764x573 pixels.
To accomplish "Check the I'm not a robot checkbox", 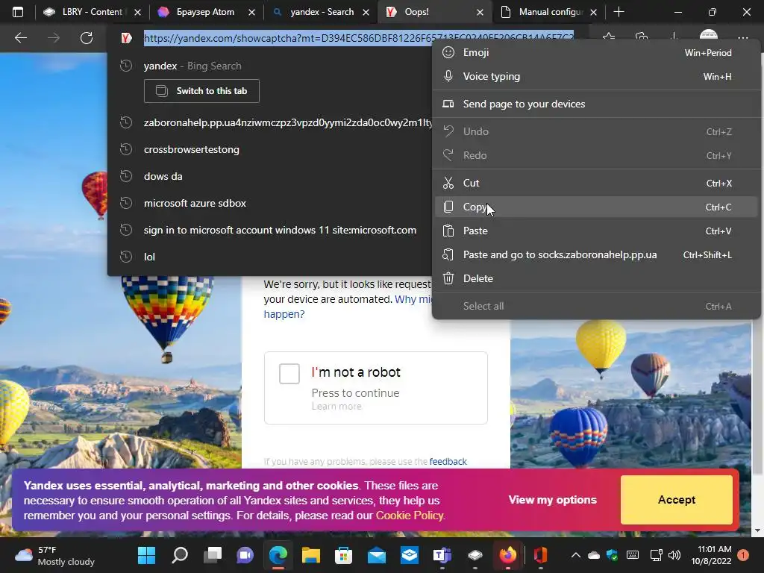I will coord(289,374).
